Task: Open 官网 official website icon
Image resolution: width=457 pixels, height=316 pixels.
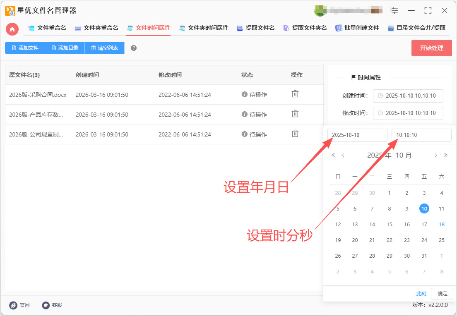Action: [14, 305]
